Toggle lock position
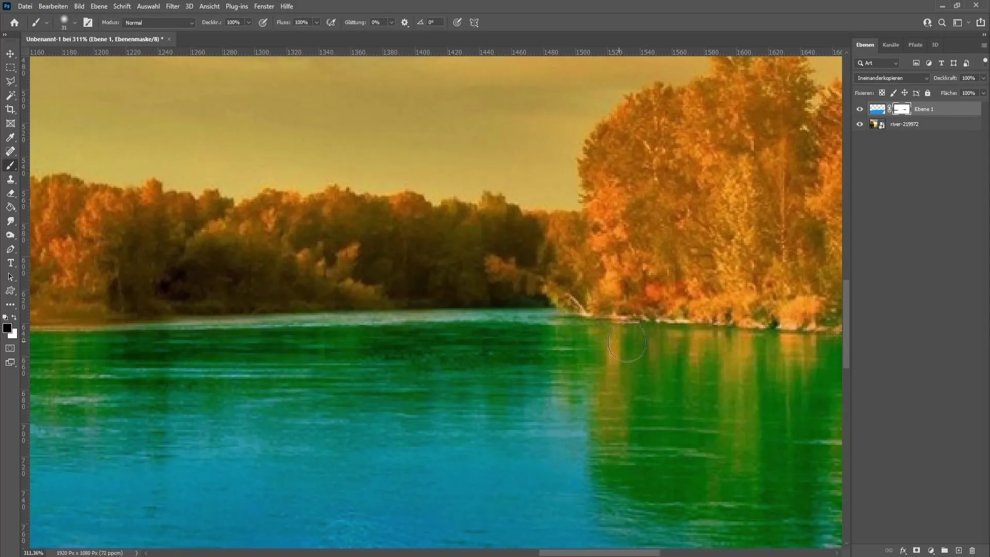This screenshot has height=557, width=990. tap(905, 93)
